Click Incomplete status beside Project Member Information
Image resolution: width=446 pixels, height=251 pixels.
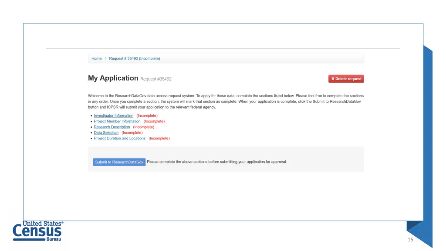[x=154, y=122]
